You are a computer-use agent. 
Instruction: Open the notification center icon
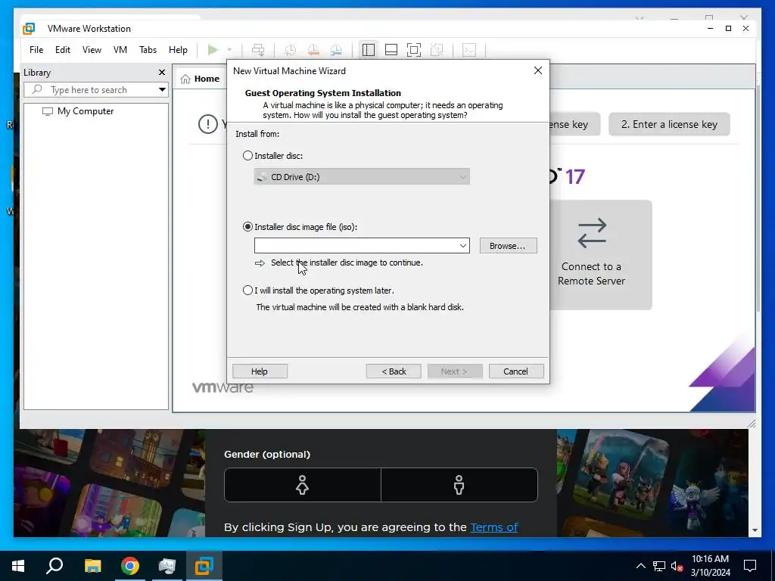pos(750,566)
